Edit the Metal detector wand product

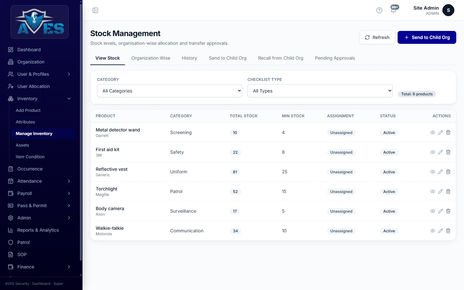(440, 132)
